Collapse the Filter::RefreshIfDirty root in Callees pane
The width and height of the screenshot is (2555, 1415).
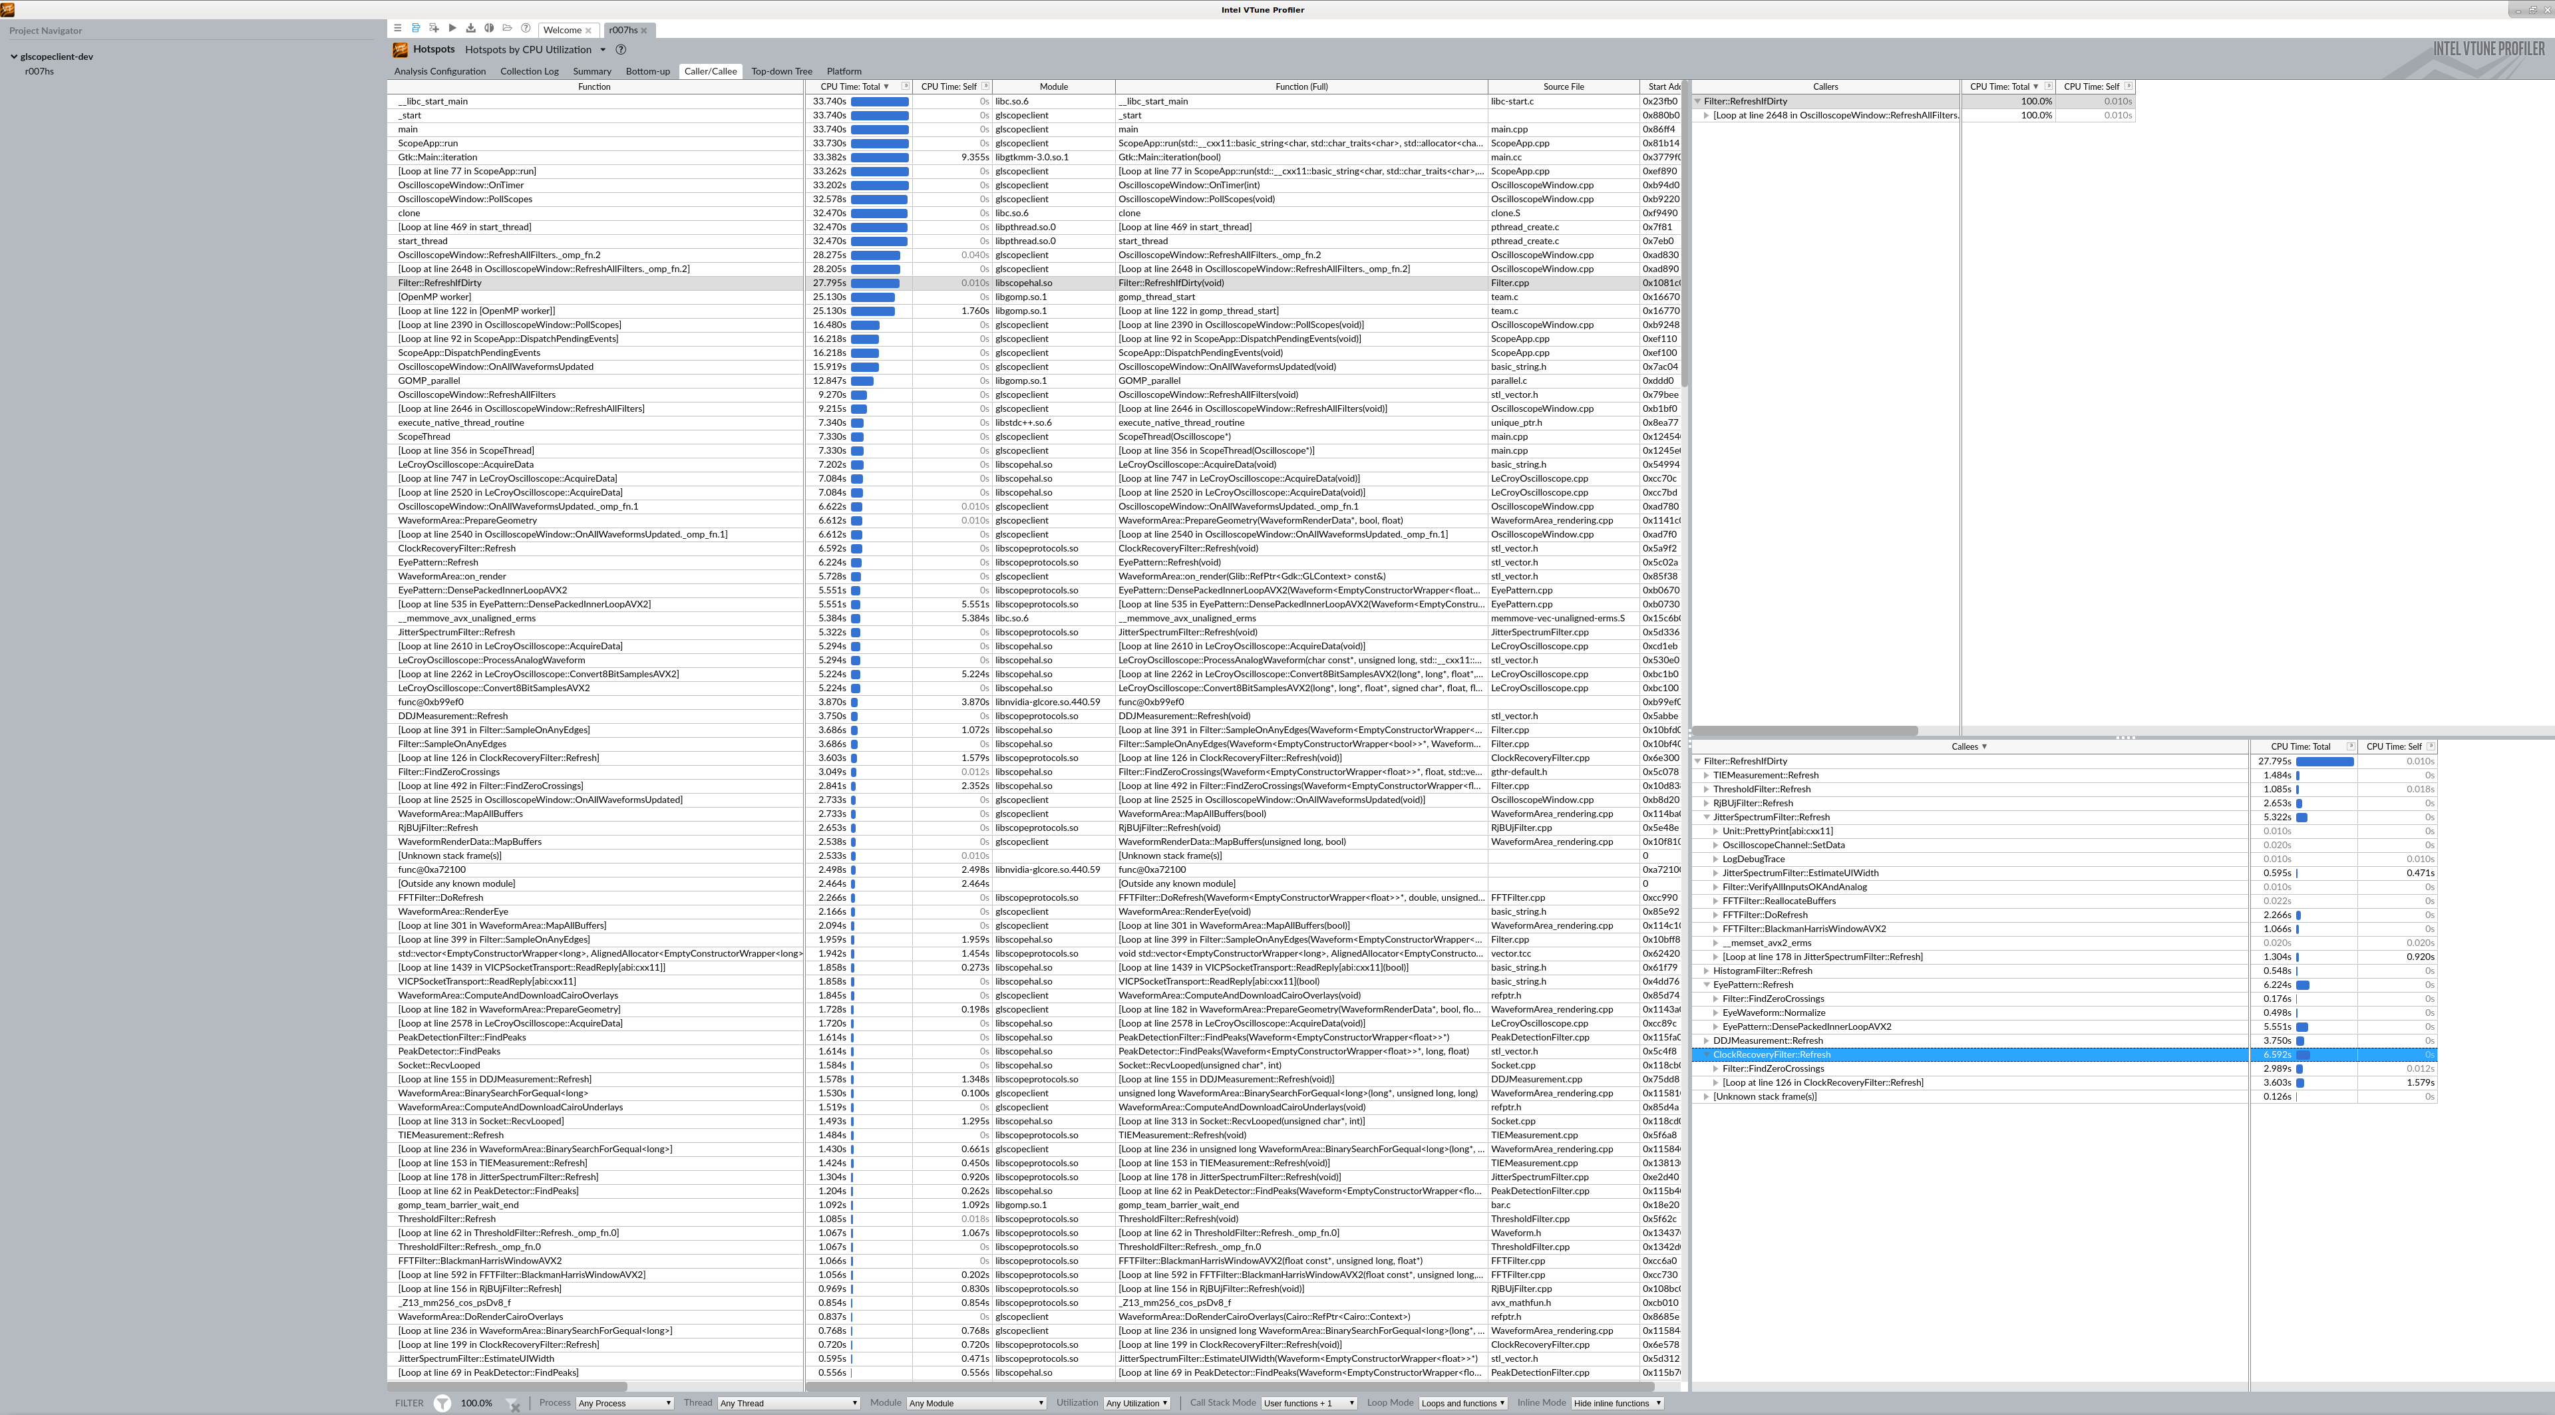(x=1698, y=762)
